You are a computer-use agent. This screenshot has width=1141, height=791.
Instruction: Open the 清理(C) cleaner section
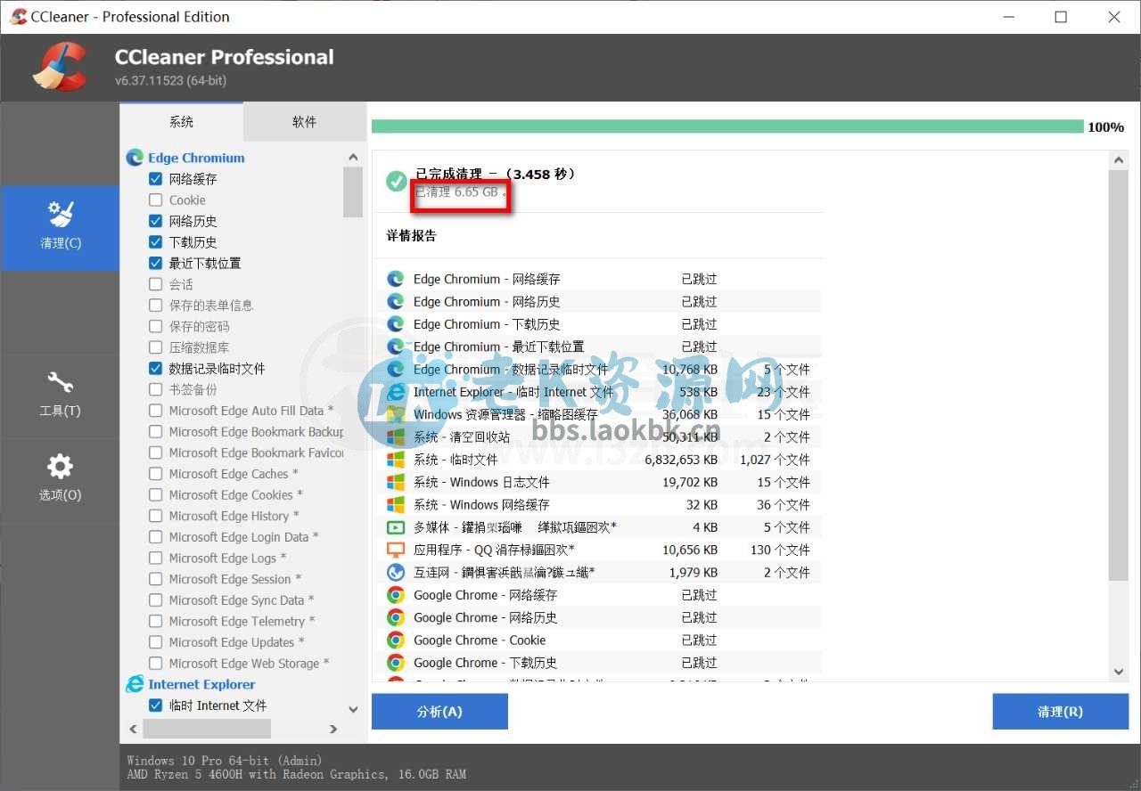pos(60,228)
